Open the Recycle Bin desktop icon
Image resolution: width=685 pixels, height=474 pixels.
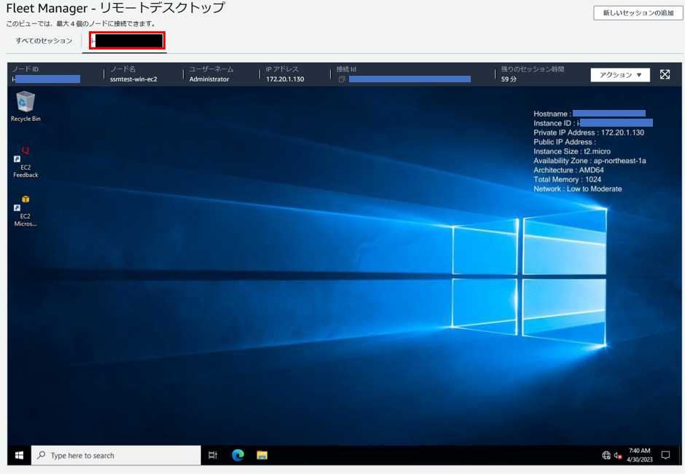click(x=26, y=106)
